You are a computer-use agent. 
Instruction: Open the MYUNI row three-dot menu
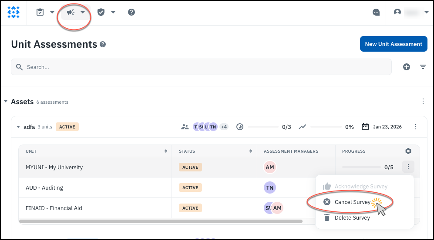click(408, 167)
